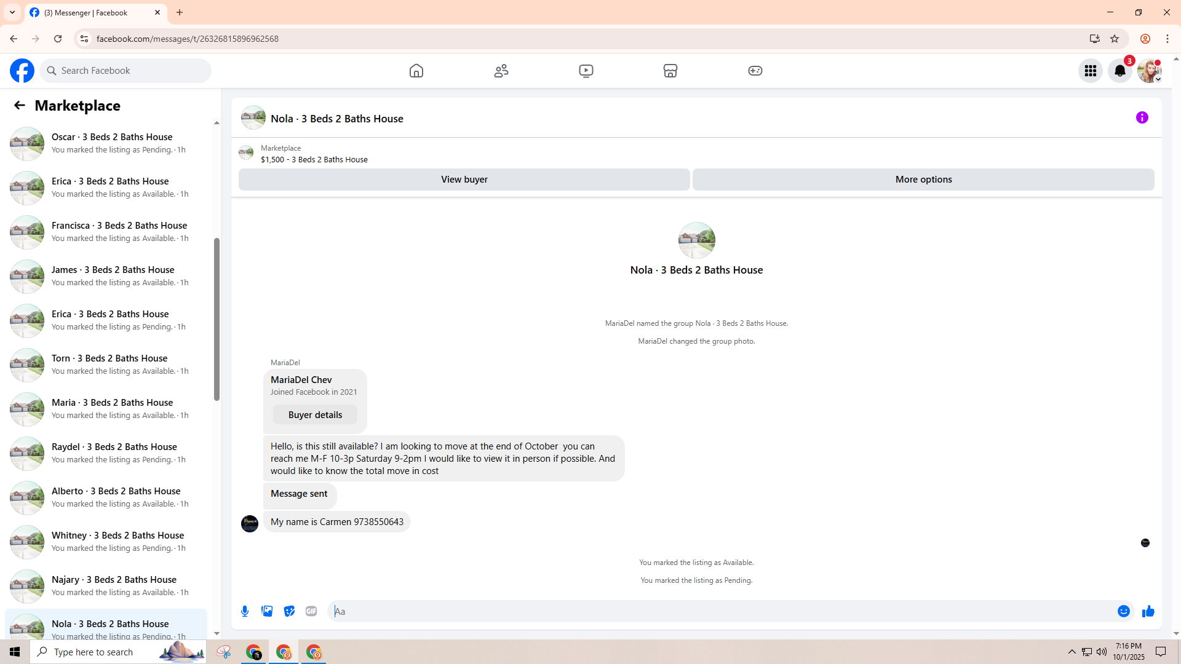Install app icon in address bar
The width and height of the screenshot is (1181, 664).
pyautogui.click(x=1095, y=39)
